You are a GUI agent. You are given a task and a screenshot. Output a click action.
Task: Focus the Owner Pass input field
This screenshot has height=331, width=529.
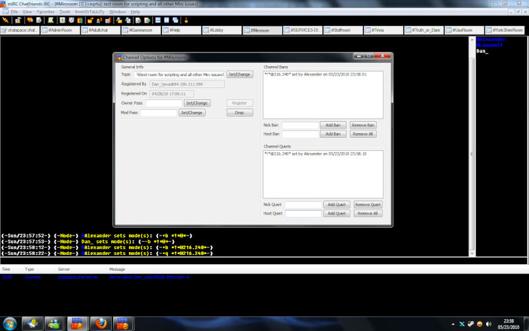164,103
